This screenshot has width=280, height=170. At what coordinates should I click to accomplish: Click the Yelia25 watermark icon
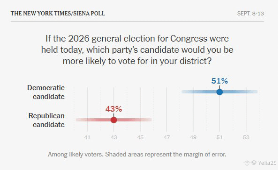[x=247, y=163]
